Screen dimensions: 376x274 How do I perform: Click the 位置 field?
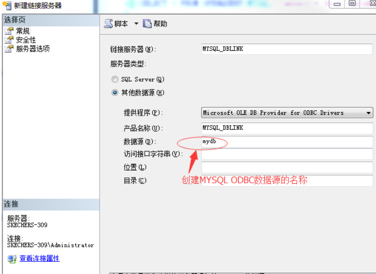[287, 167]
